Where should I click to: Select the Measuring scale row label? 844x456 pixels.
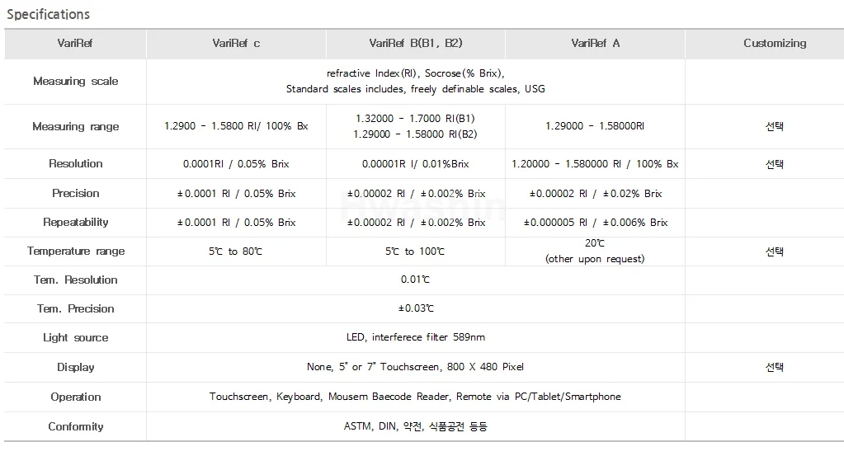point(75,82)
